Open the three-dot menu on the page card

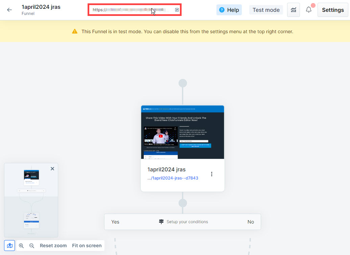[212, 174]
